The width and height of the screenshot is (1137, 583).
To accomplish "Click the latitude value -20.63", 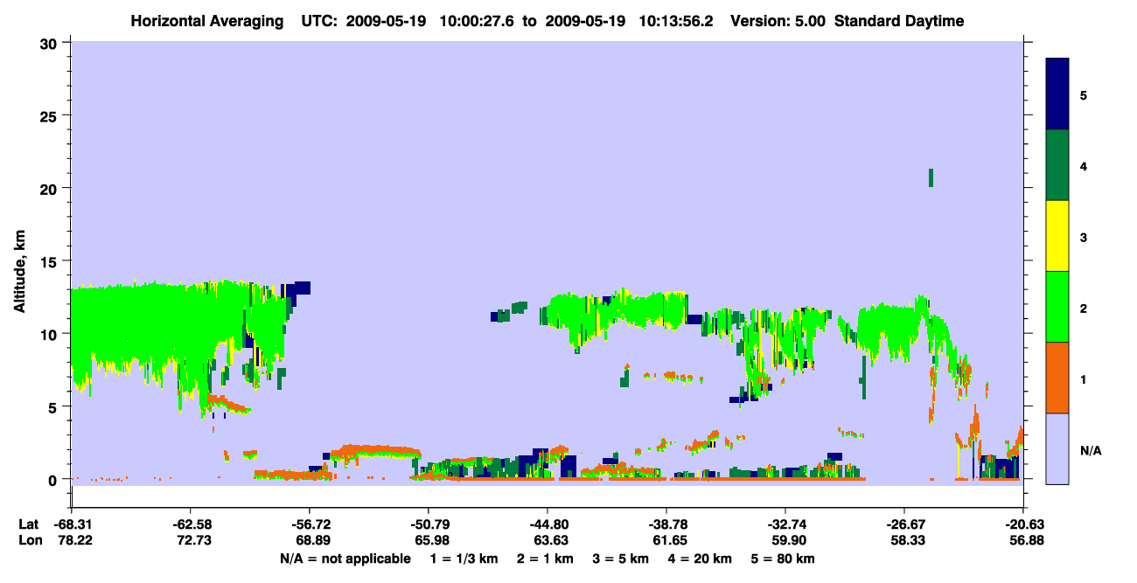I will click(x=1023, y=524).
